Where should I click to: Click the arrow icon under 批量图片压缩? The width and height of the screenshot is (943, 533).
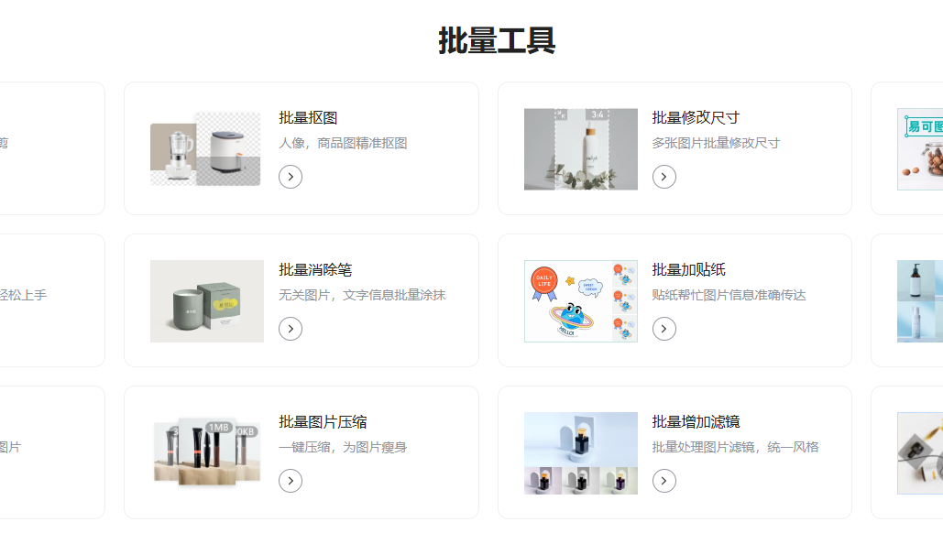[x=291, y=481]
